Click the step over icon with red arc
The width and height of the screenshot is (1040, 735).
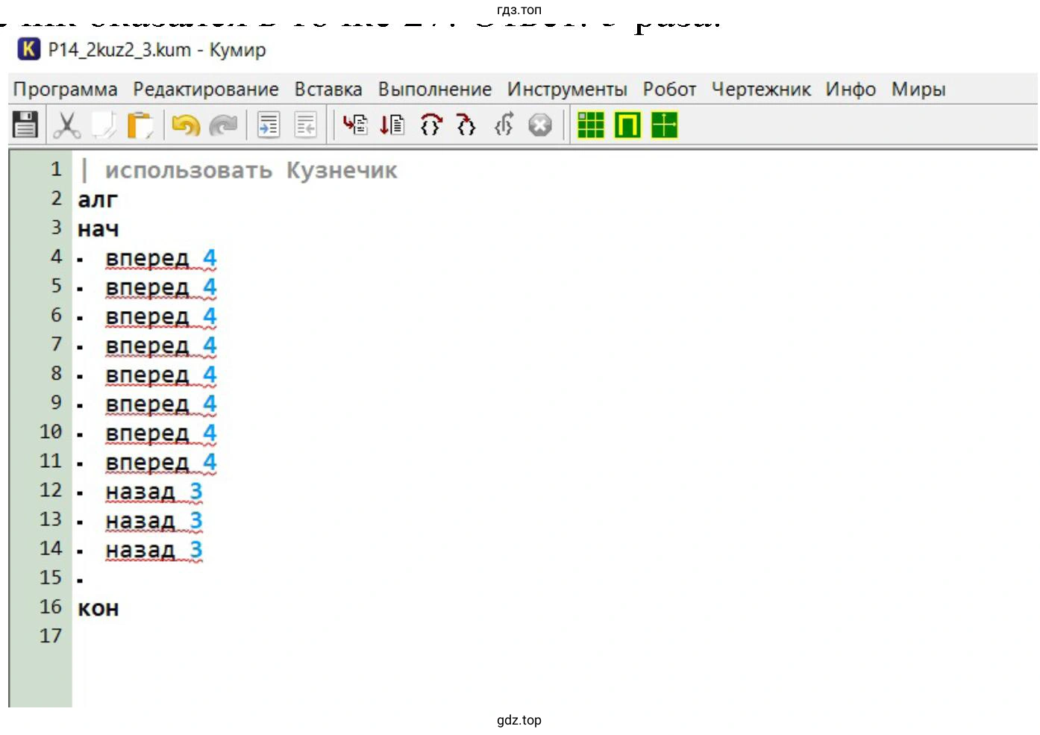click(430, 125)
